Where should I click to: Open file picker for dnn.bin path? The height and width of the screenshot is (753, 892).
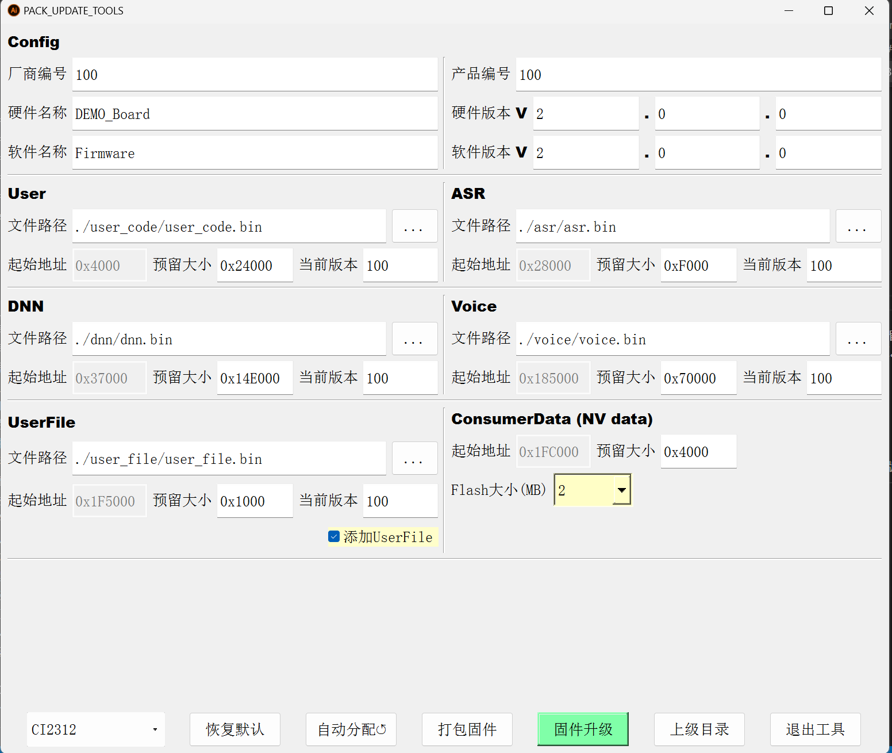point(414,339)
